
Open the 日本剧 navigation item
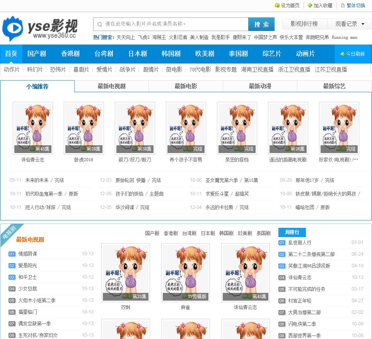(138, 54)
